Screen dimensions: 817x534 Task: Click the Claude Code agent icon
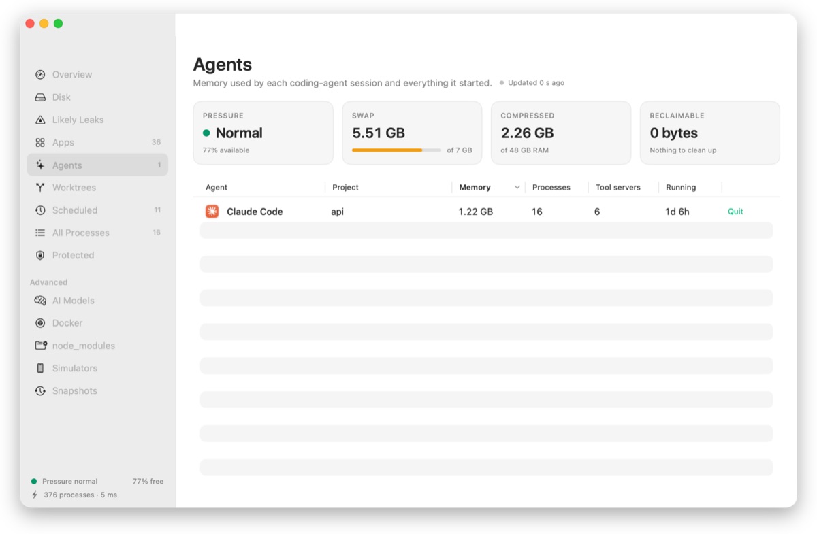(x=212, y=212)
